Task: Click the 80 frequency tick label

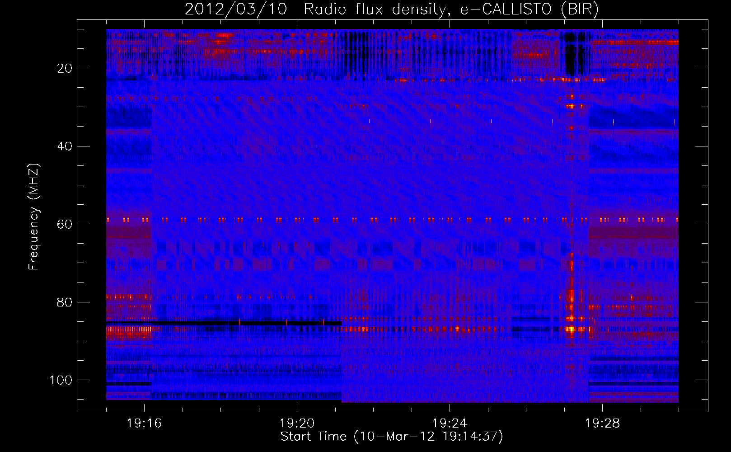Action: tap(65, 302)
